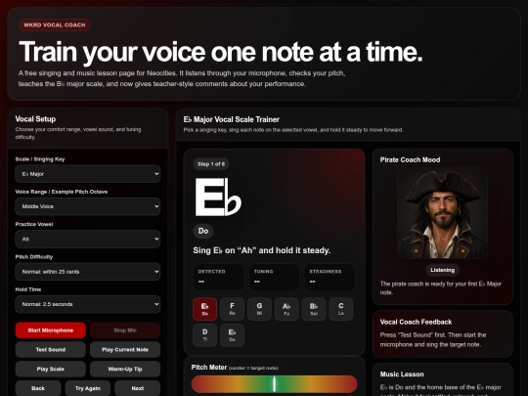Click the Listening status badge
The width and height of the screenshot is (528, 396).
(443, 270)
